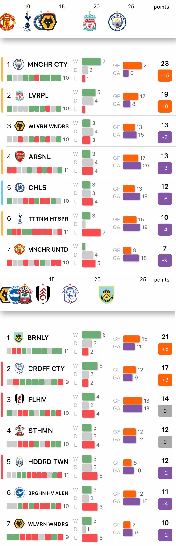Click the Arsenal crest in table row
176x546 pixels.
pyautogui.click(x=20, y=157)
